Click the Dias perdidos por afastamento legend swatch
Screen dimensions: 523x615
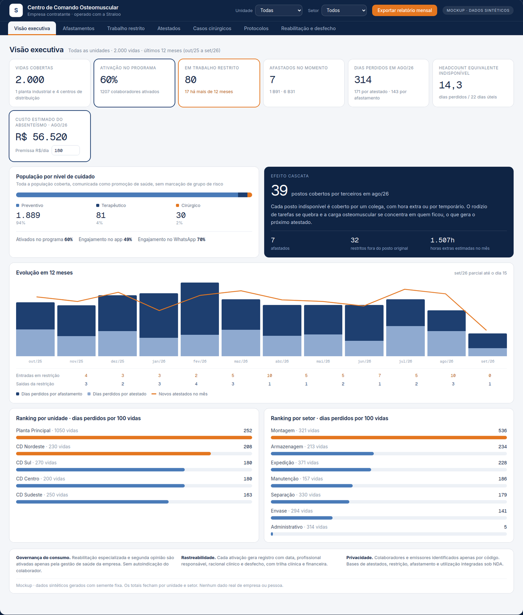[18, 394]
